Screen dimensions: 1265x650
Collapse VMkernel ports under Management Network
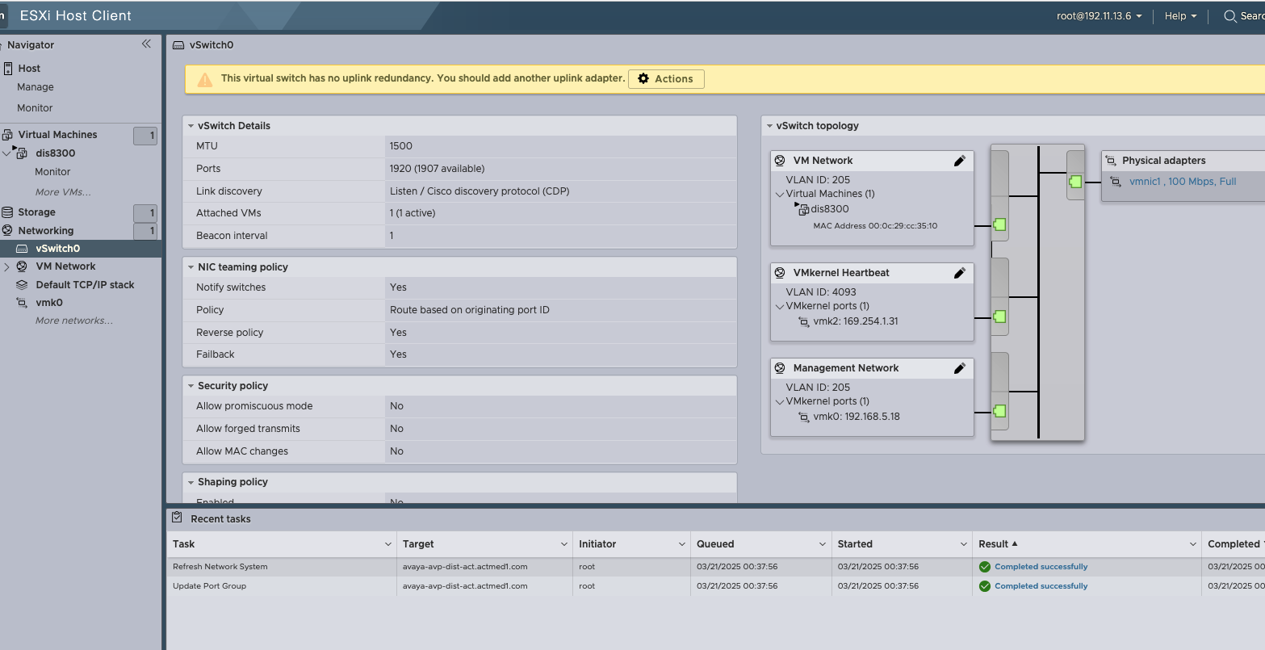coord(779,401)
